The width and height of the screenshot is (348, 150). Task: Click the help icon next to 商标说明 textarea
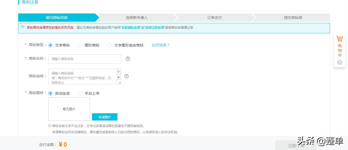pos(126,76)
